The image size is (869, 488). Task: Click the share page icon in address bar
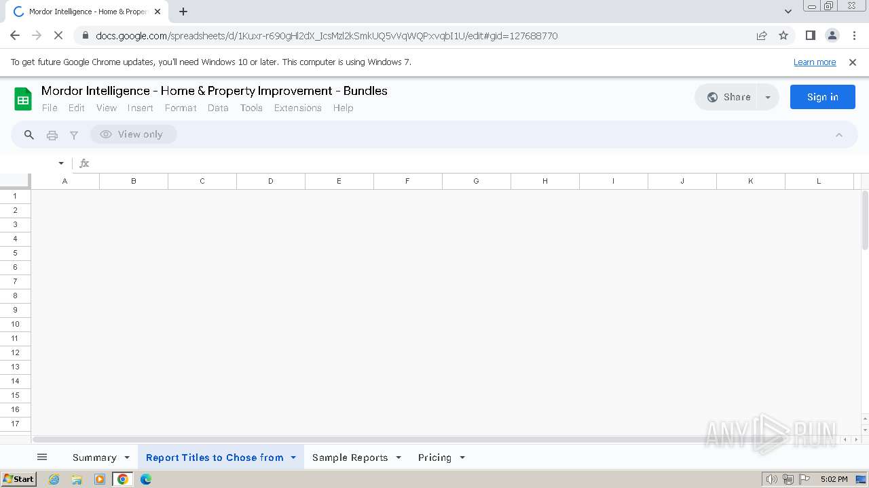(762, 35)
